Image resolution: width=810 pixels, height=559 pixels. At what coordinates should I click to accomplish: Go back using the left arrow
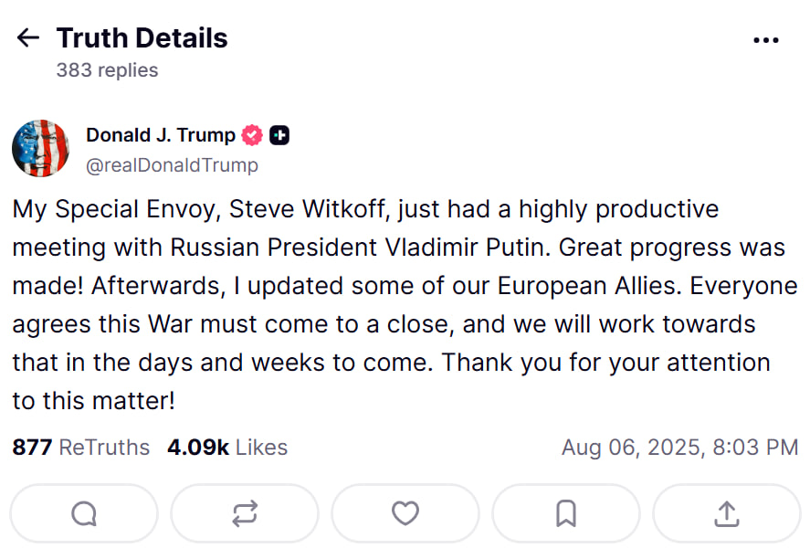(x=28, y=38)
